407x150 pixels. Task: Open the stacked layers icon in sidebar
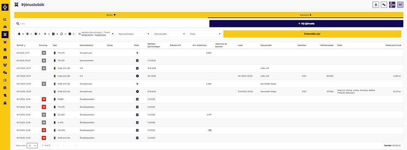click(5, 50)
